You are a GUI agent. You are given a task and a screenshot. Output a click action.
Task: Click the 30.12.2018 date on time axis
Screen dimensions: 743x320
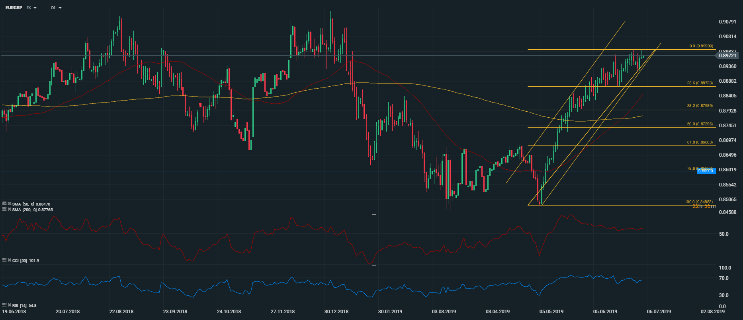(336, 312)
